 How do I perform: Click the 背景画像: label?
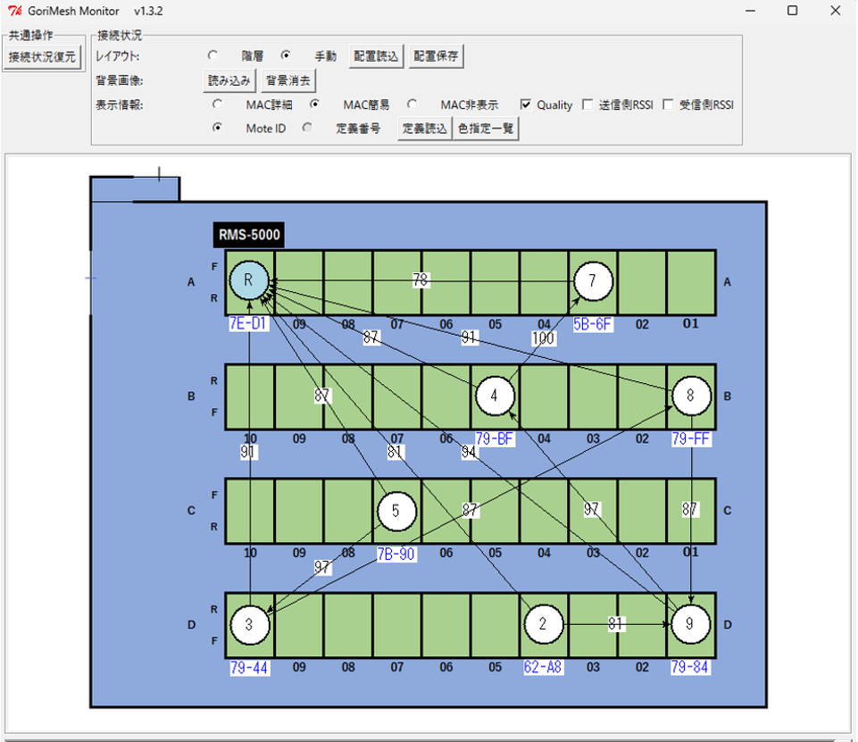point(120,81)
